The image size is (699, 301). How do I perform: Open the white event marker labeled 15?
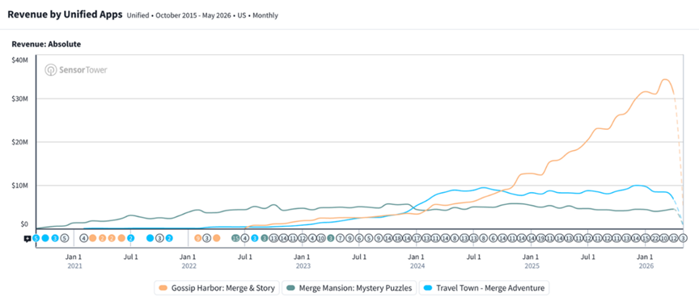point(645,238)
